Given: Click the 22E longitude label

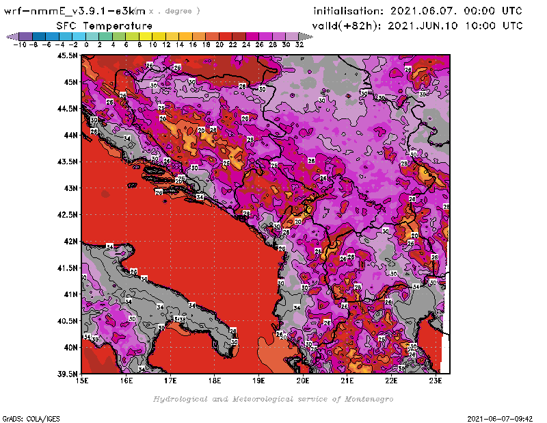Looking at the screenshot, I should 391,381.
